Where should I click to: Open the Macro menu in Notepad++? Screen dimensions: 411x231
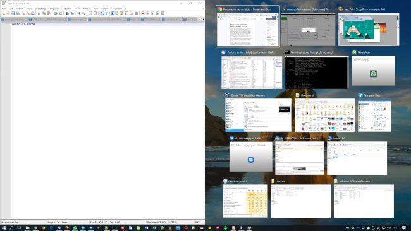click(87, 9)
